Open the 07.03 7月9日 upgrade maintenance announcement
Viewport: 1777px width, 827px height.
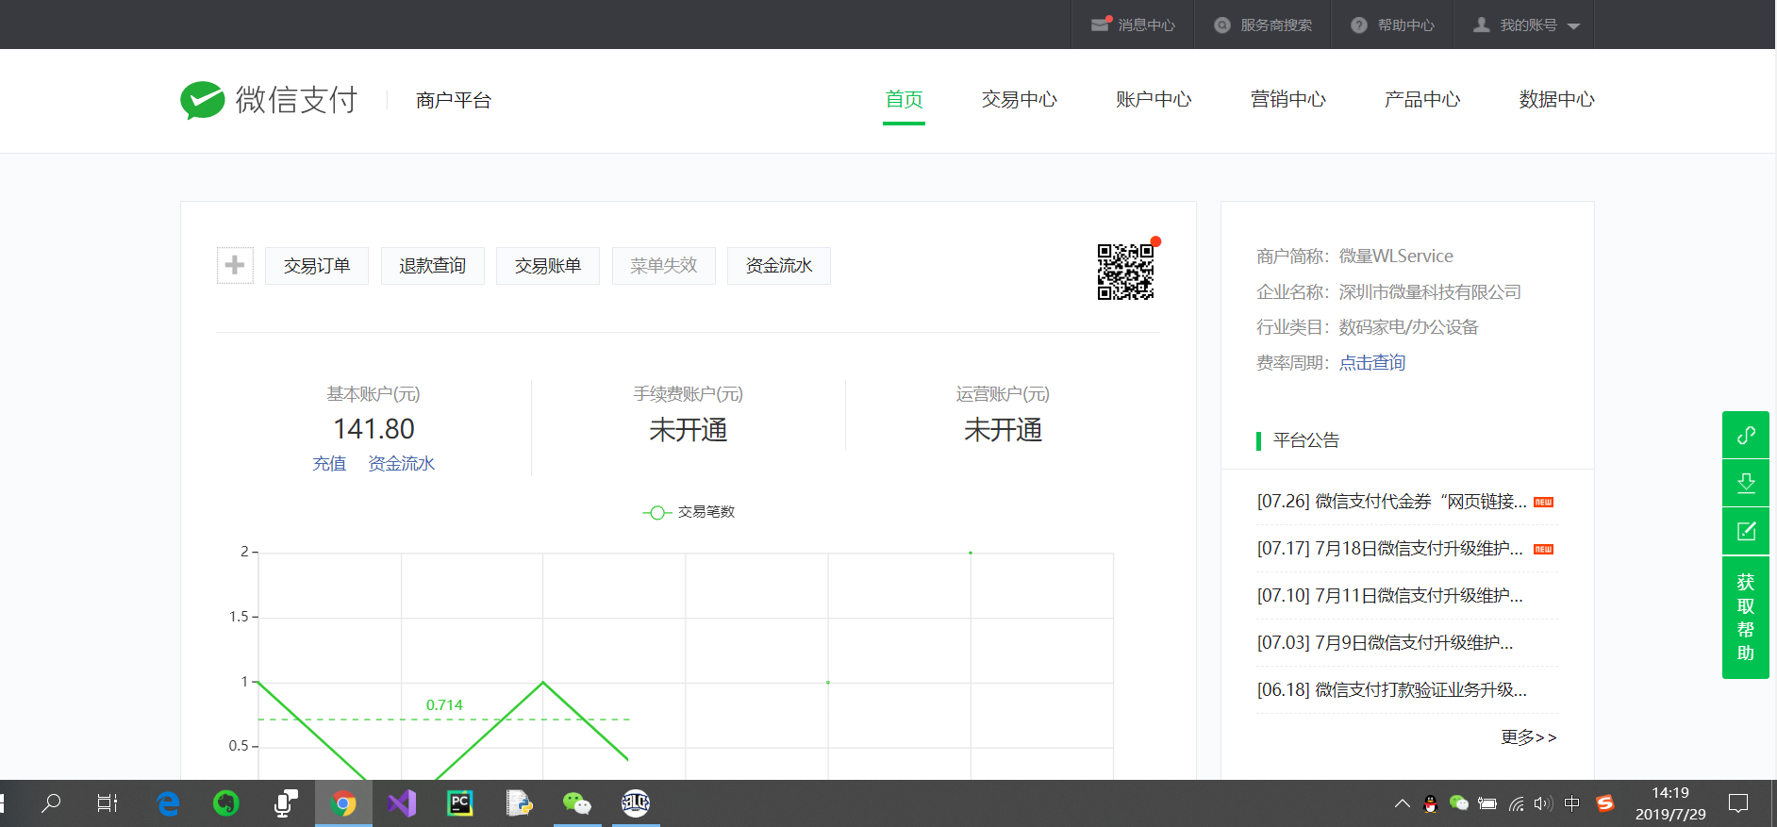point(1386,643)
